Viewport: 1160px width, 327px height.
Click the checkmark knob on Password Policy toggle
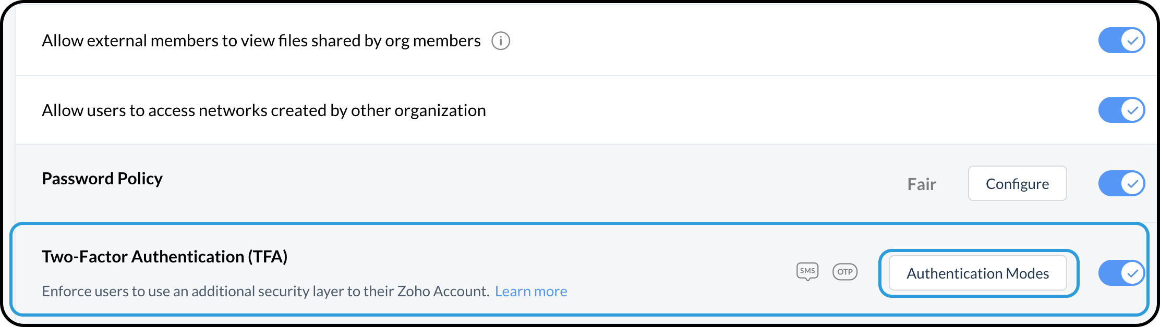(1132, 183)
